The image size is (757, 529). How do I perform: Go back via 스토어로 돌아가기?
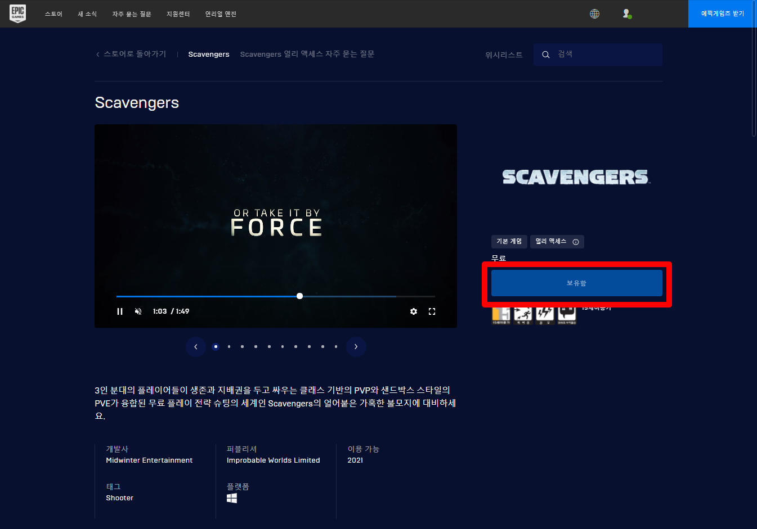click(131, 54)
